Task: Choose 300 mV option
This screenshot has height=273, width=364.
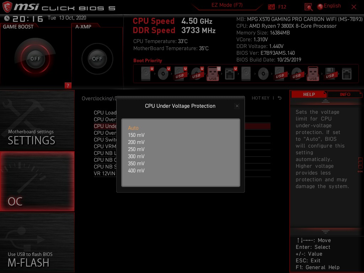Action: coord(136,156)
